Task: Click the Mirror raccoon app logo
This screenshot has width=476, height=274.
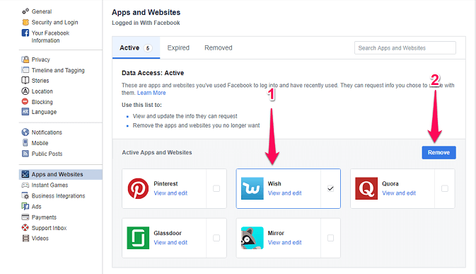Action: click(x=252, y=238)
